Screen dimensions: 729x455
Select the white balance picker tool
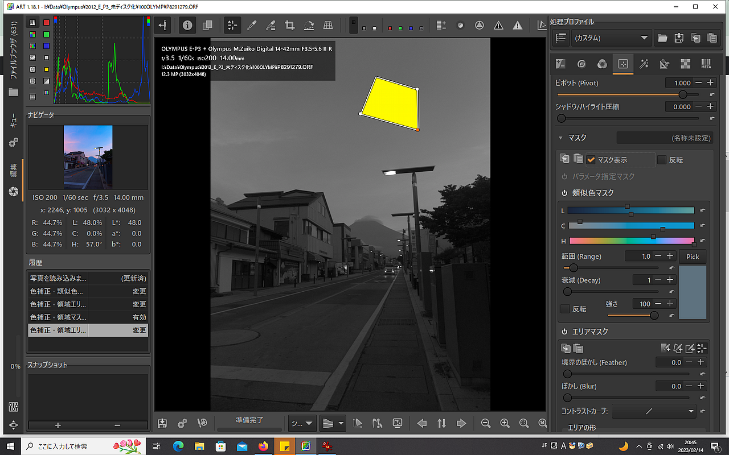251,25
